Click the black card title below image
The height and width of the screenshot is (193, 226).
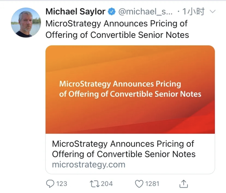123,149
